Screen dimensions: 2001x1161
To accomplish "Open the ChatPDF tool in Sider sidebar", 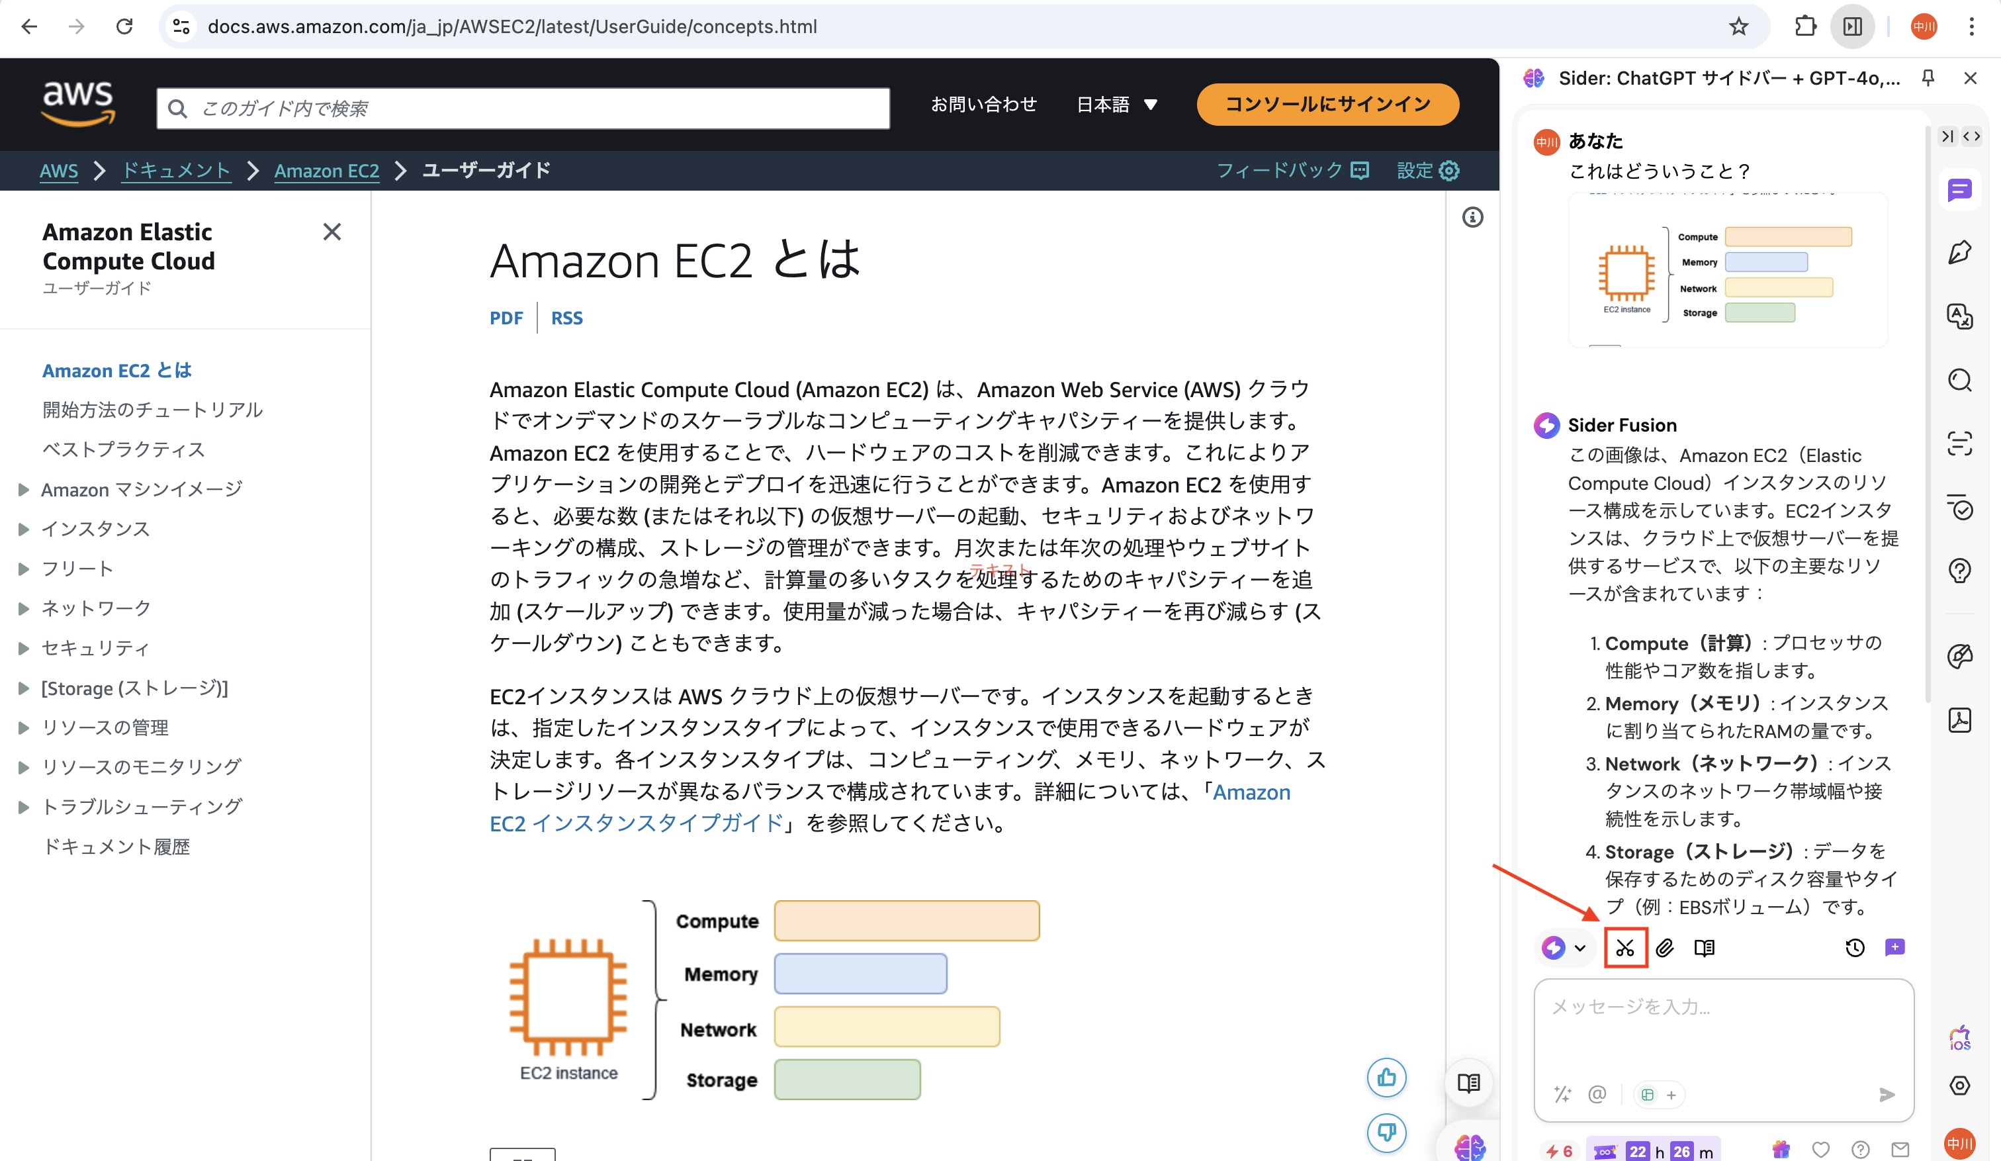I will pyautogui.click(x=1960, y=720).
